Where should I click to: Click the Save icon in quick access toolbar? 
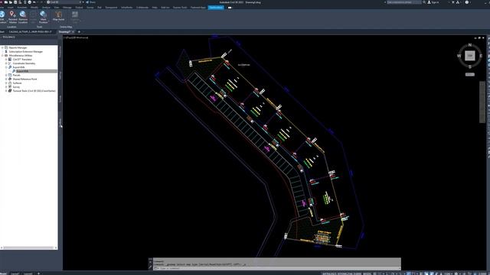click(x=15, y=2)
